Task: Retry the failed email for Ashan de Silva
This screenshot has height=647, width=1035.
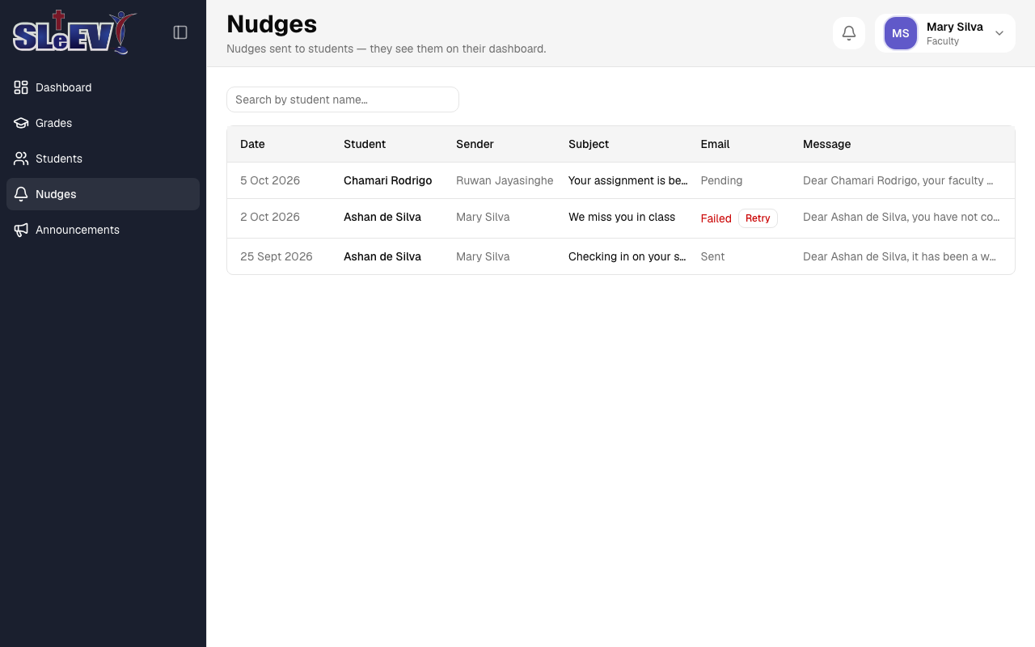Action: point(758,218)
